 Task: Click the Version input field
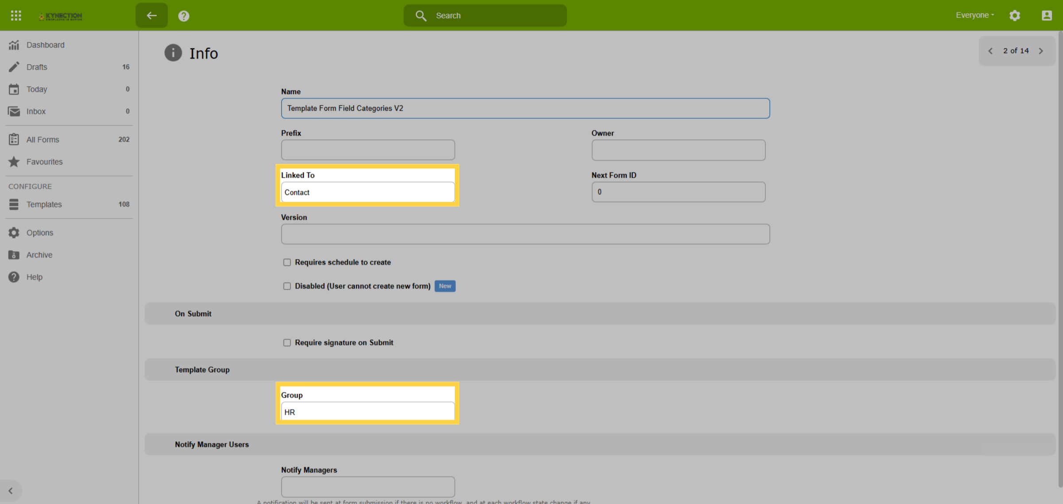tap(525, 234)
